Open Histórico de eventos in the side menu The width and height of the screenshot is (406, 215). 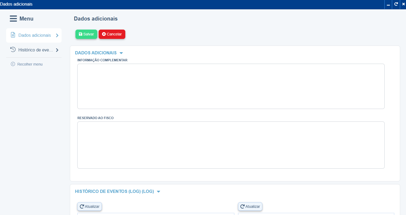pyautogui.click(x=35, y=50)
